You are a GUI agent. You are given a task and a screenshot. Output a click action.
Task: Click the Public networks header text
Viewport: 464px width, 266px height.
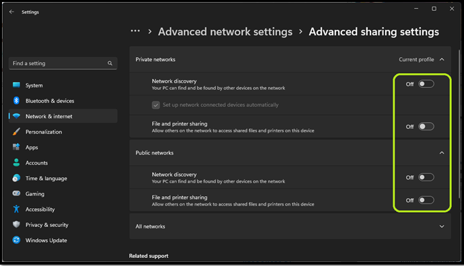pyautogui.click(x=154, y=152)
